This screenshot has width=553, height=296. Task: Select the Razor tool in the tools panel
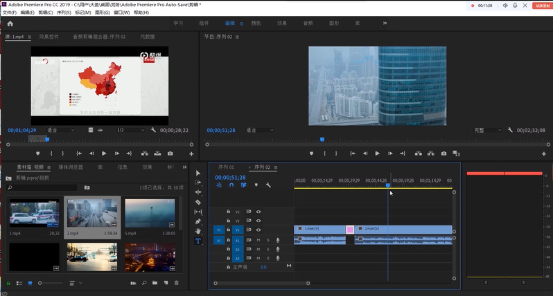click(x=198, y=202)
